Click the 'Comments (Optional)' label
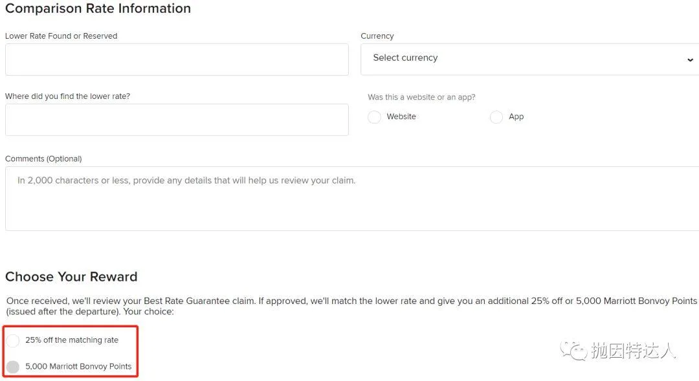699x381 pixels. tap(43, 158)
